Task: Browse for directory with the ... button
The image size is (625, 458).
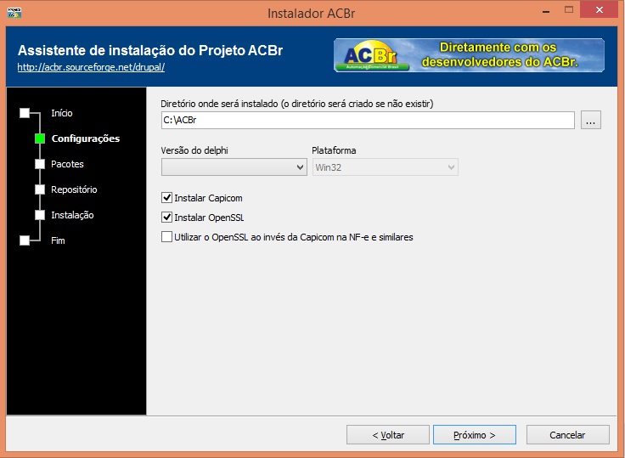Action: click(591, 120)
